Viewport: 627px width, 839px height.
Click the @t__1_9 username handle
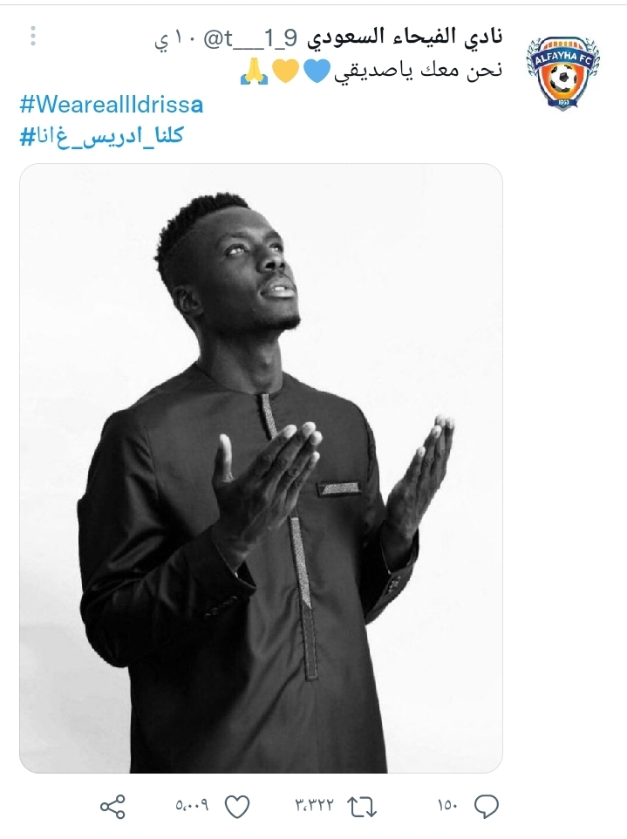tap(249, 38)
